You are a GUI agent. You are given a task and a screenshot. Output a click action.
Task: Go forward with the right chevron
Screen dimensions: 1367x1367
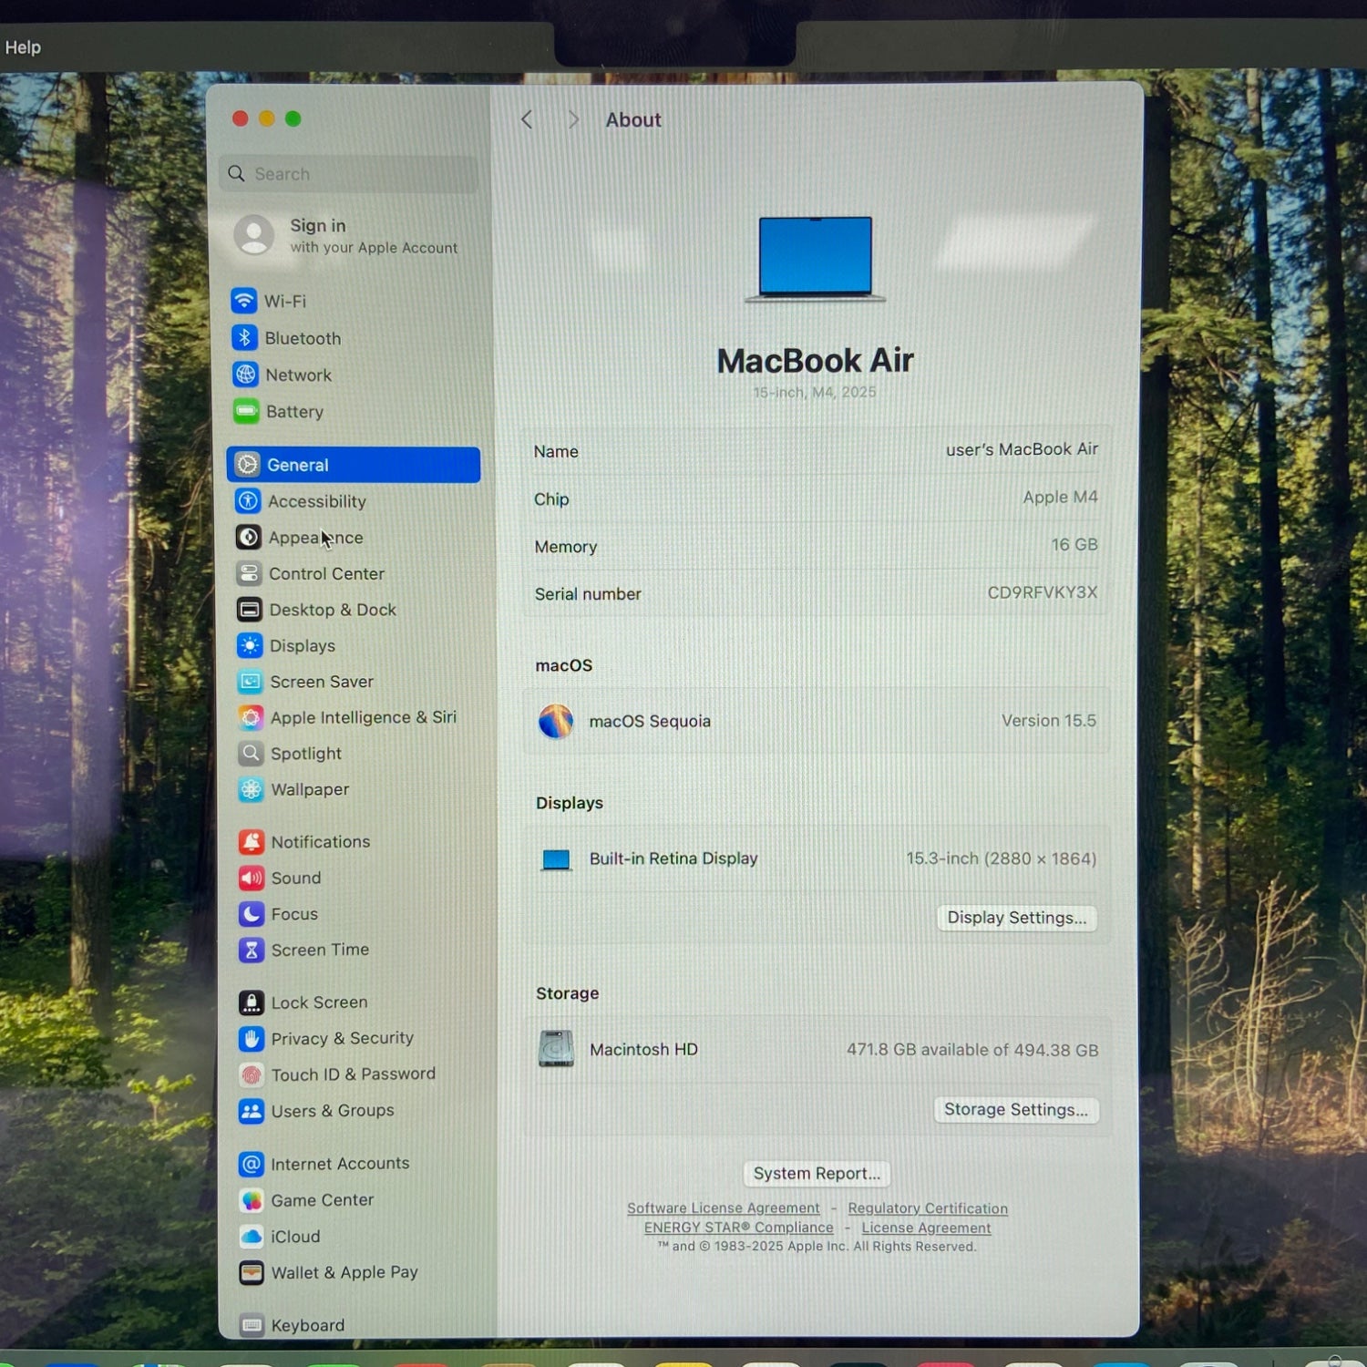pos(572,119)
